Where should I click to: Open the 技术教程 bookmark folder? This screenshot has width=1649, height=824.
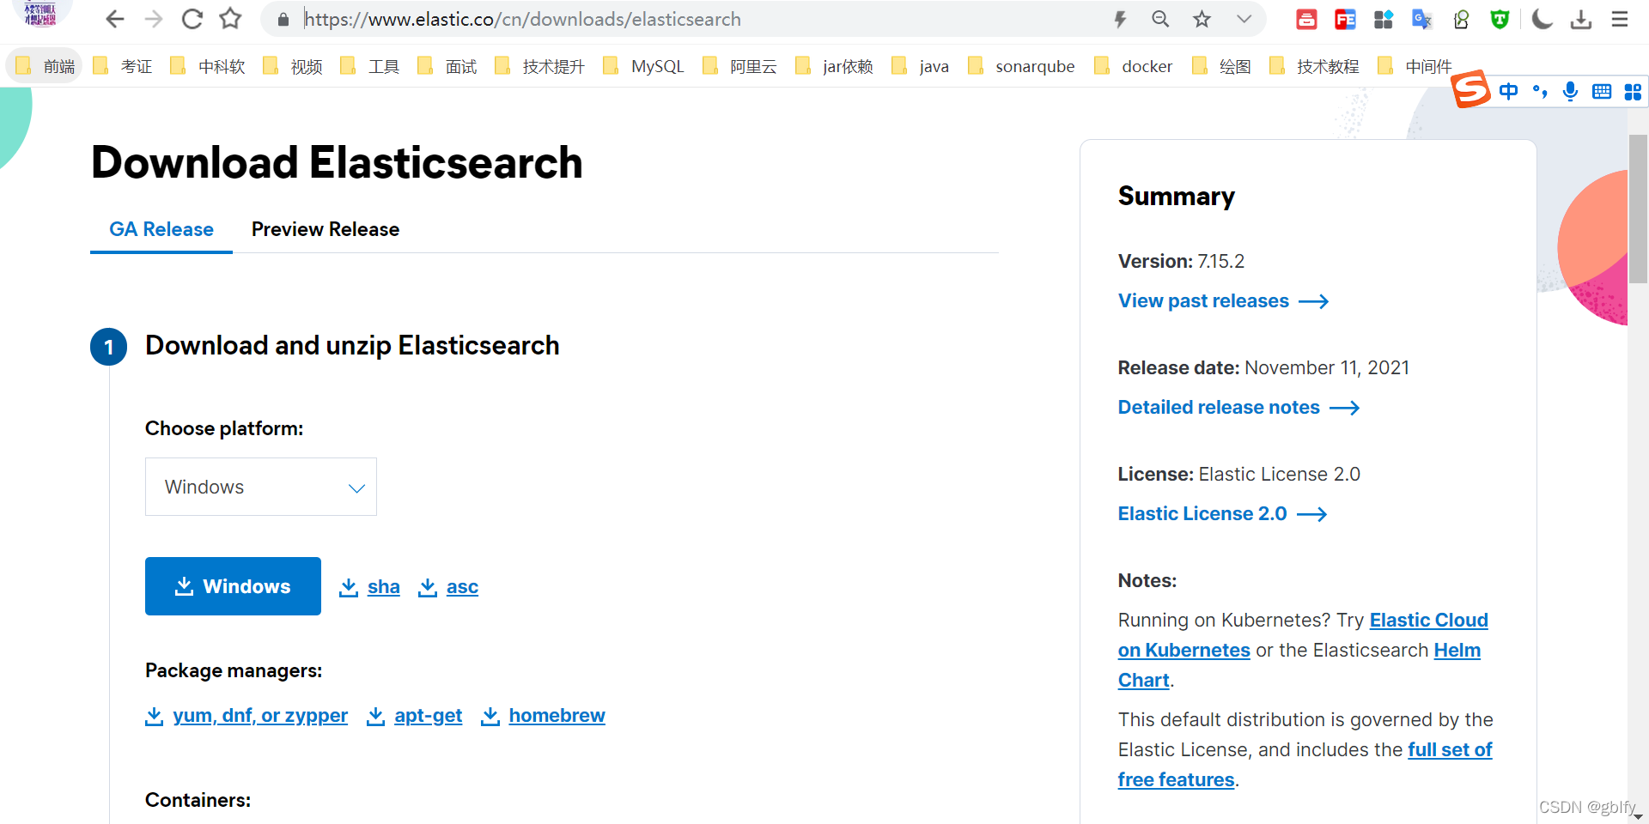pyautogui.click(x=1314, y=66)
